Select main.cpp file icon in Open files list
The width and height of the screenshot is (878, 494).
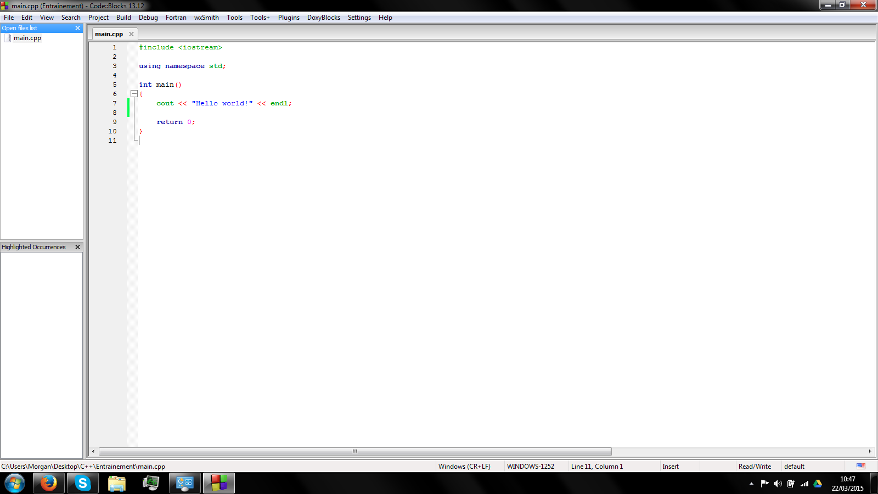[8, 38]
